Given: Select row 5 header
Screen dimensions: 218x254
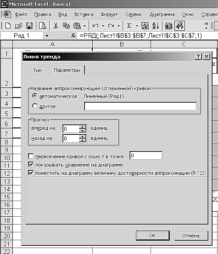Looking at the screenshot, I should (x=6, y=114).
